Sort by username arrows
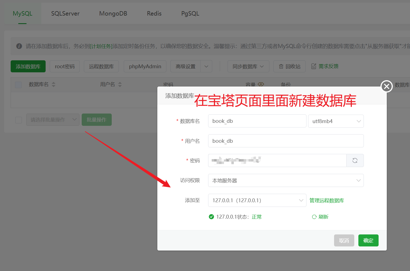410x271 pixels. [x=120, y=84]
